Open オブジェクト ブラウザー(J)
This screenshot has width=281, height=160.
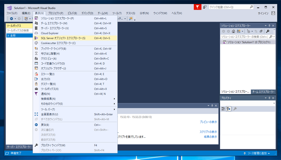pos(75,68)
